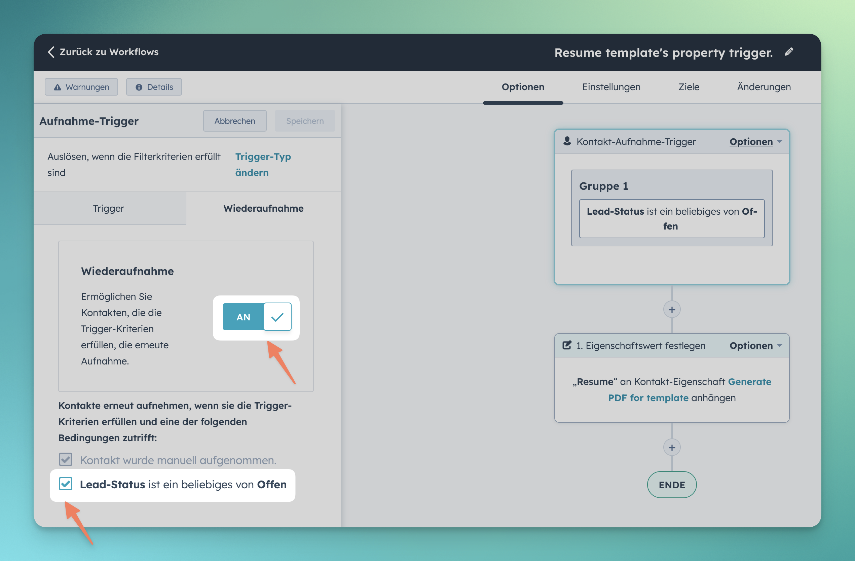Click the info icon on the Details button
855x561 pixels.
(x=140, y=86)
